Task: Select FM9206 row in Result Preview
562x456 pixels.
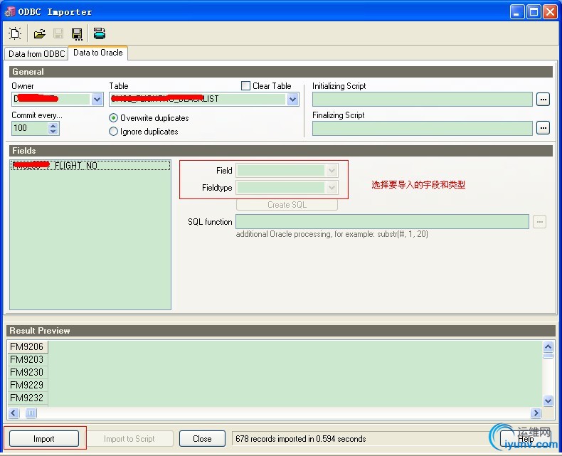Action: 27,346
